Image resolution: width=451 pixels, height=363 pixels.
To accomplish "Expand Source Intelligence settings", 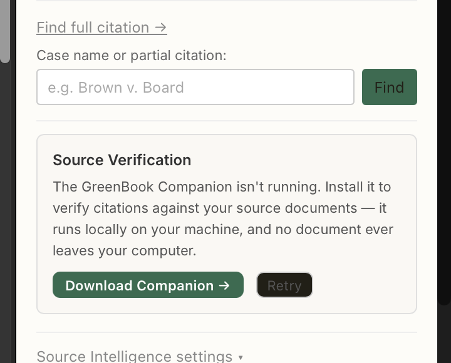I will [x=140, y=356].
